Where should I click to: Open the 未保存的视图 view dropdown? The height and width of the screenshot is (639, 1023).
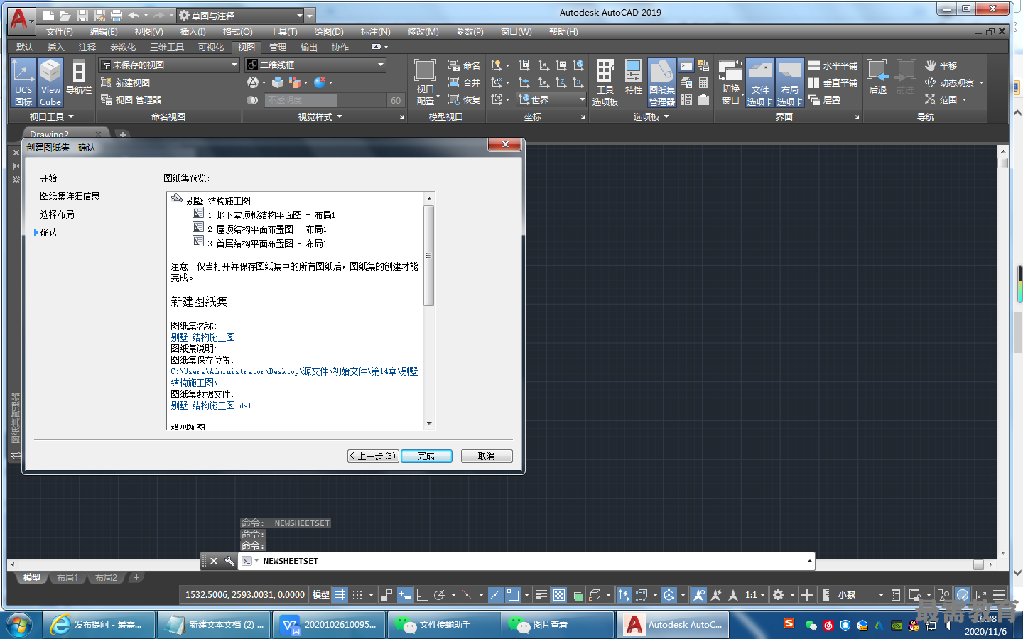(x=169, y=65)
